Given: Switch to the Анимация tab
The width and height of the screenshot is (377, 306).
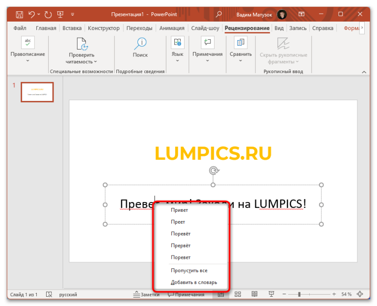Looking at the screenshot, I should pos(172,28).
